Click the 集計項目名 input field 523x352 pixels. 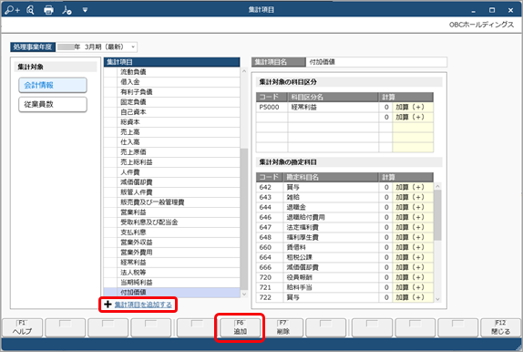pos(376,62)
